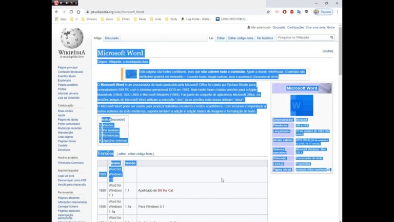Viewport: 394px width, 222px height.
Task: Switch to the Artigo tab
Action: pyautogui.click(x=97, y=38)
